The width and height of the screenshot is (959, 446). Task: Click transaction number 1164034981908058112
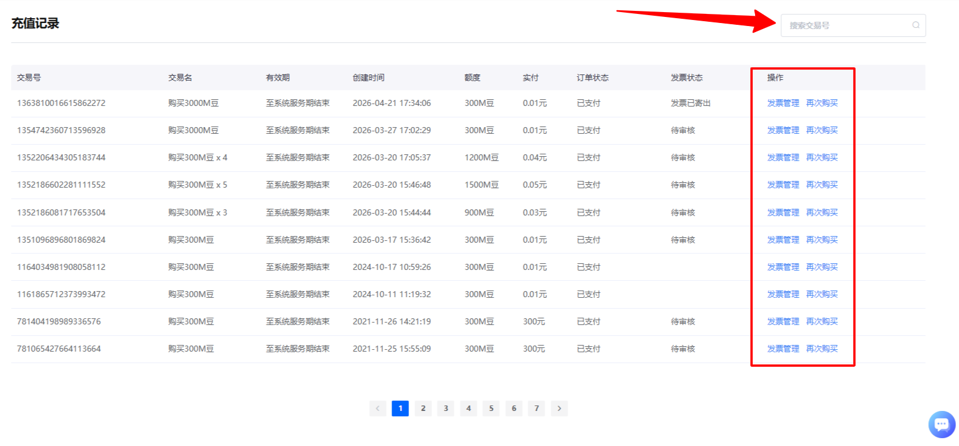(x=61, y=267)
